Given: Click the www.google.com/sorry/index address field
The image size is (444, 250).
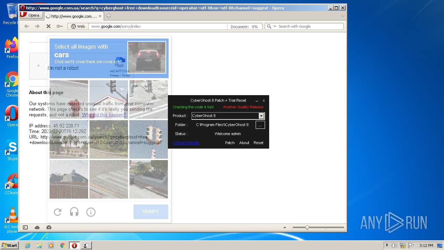Looking at the screenshot, I should [158, 26].
